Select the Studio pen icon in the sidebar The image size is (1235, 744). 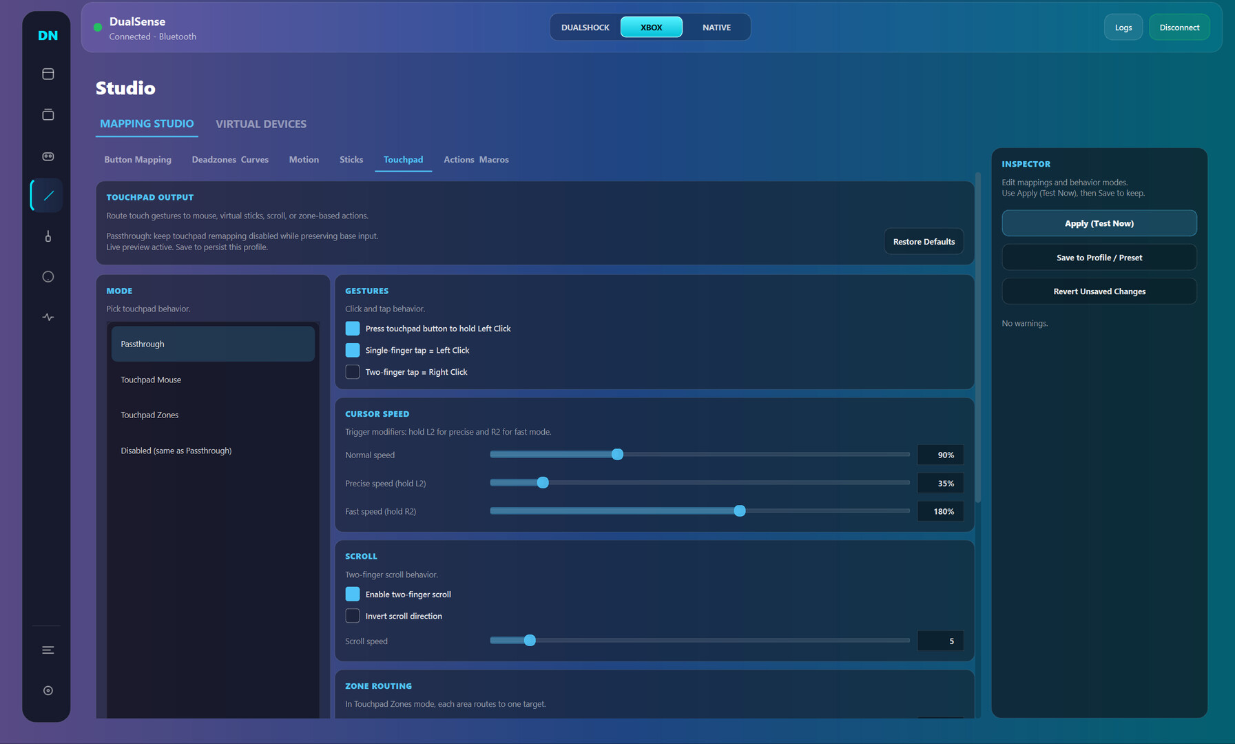point(48,196)
